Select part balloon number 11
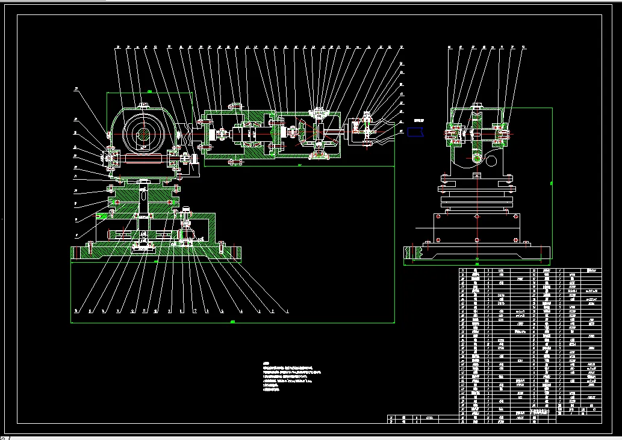 pyautogui.click(x=144, y=311)
